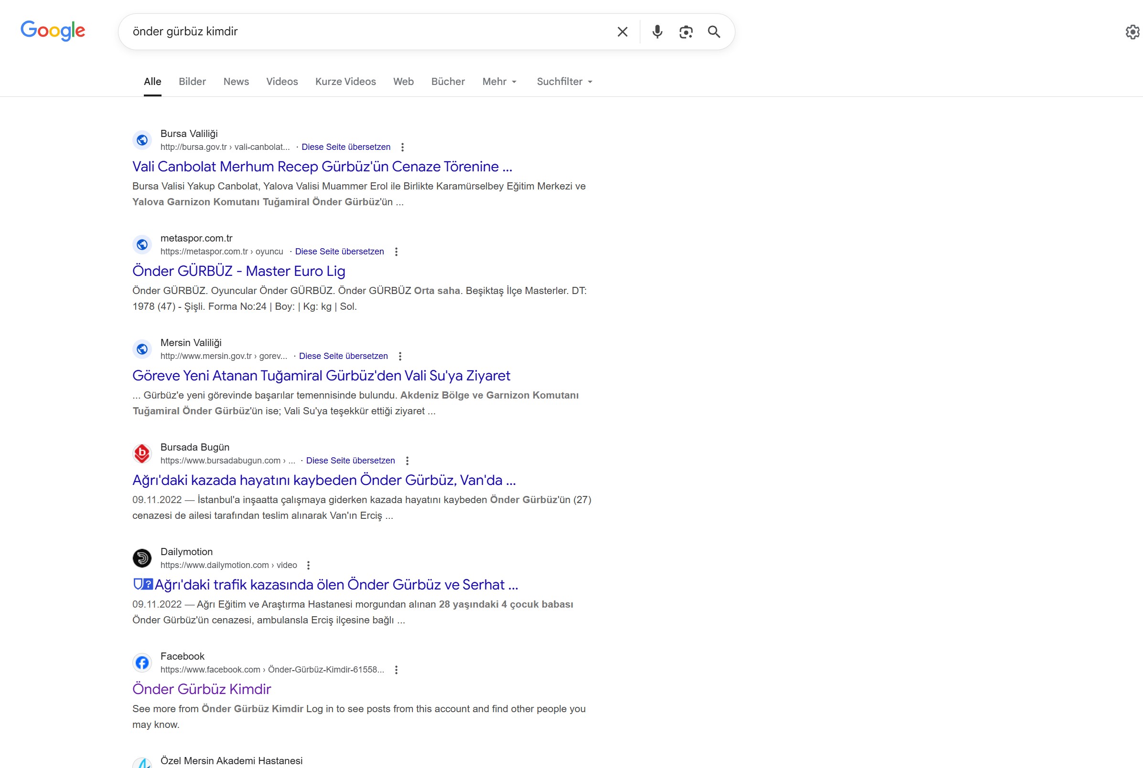Screen dimensions: 1143x768
Task: Open search by image camera icon
Action: tap(686, 32)
